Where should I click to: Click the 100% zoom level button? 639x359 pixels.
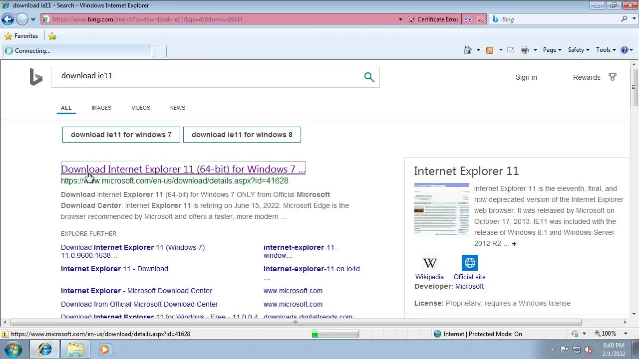pyautogui.click(x=605, y=334)
